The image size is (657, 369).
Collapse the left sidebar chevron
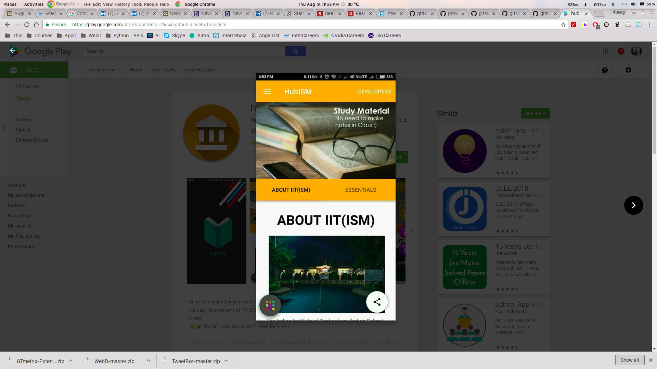4,127
